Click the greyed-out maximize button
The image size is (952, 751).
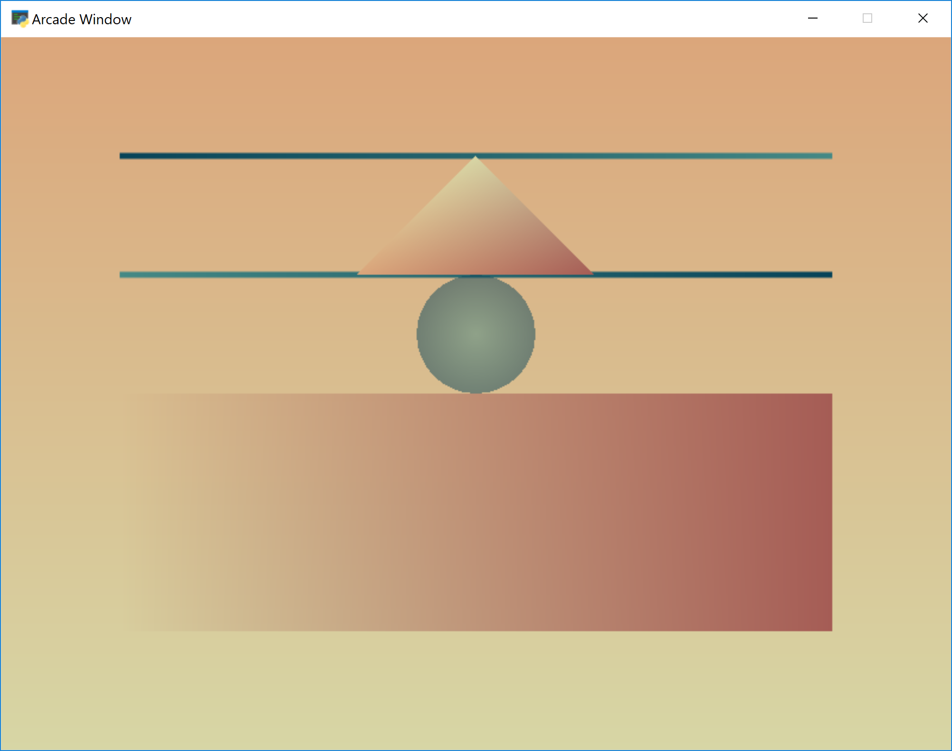pos(867,19)
